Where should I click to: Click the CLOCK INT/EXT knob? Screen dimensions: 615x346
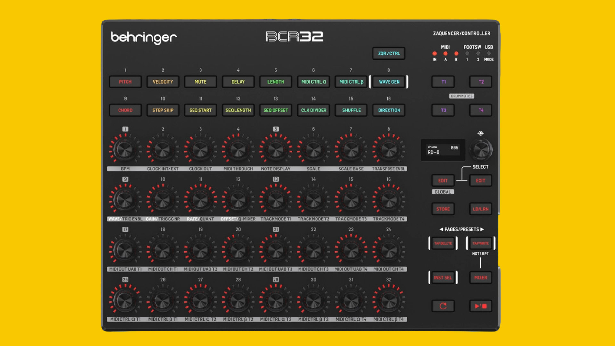pyautogui.click(x=163, y=150)
